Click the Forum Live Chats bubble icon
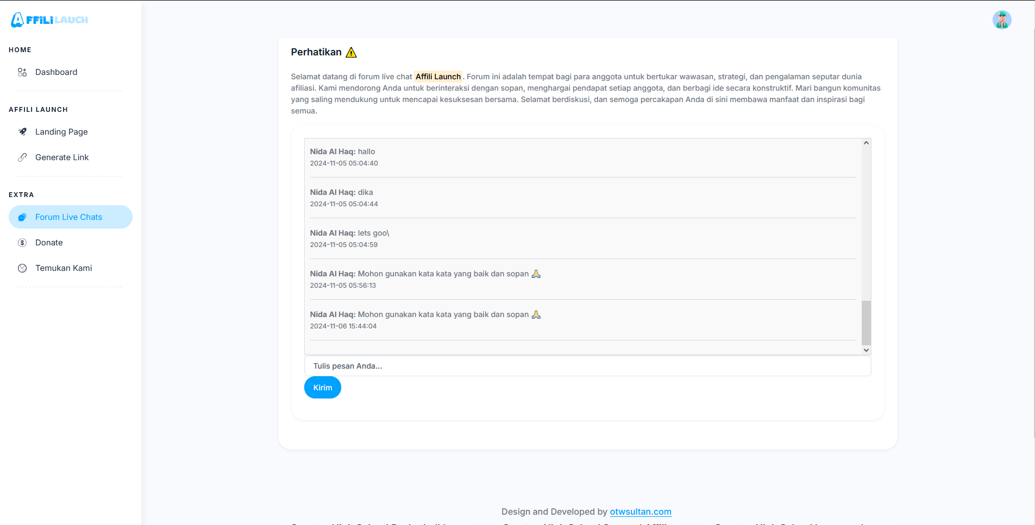Viewport: 1035px width, 525px height. point(22,217)
